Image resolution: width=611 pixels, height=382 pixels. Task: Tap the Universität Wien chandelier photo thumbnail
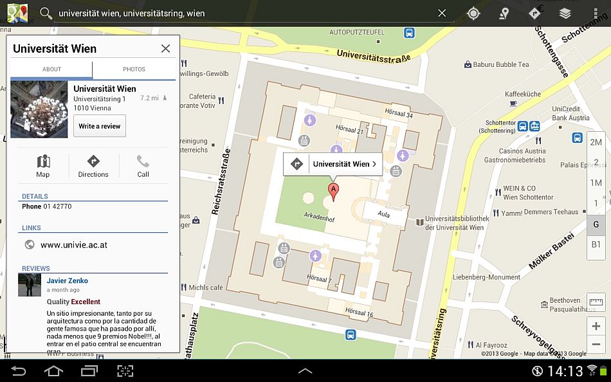(x=39, y=109)
